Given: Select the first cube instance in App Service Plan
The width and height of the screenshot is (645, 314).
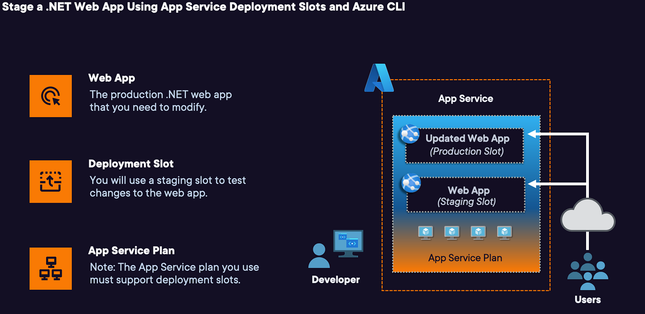Looking at the screenshot, I should click(x=426, y=232).
